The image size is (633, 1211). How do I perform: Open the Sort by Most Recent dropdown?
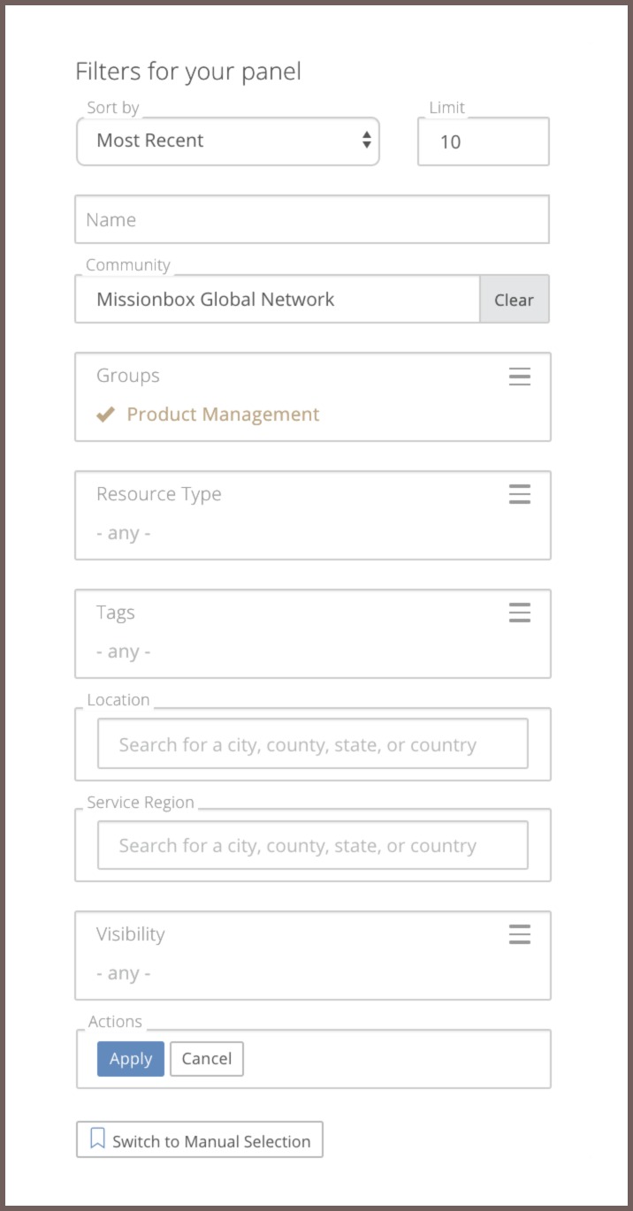tap(228, 141)
